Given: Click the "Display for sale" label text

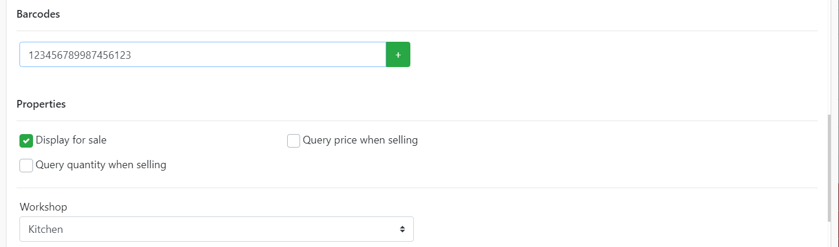Looking at the screenshot, I should 71,141.
